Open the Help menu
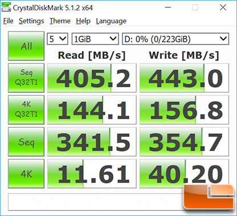This screenshot has width=237, height=216. [x=83, y=21]
